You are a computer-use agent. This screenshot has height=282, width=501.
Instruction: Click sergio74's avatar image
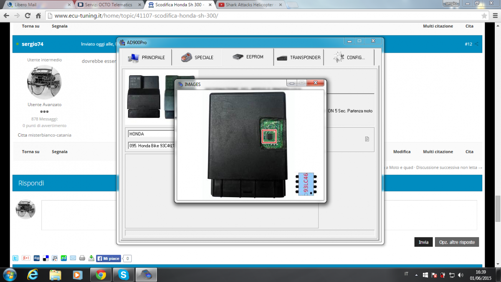click(44, 82)
